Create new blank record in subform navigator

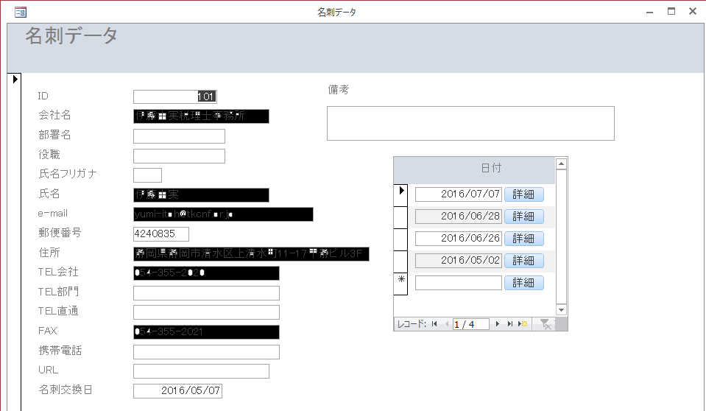point(523,324)
